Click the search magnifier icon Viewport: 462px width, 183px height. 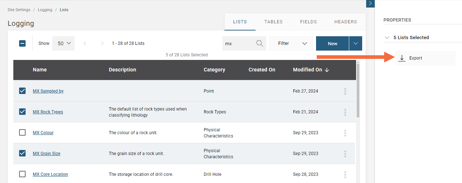[x=259, y=43]
